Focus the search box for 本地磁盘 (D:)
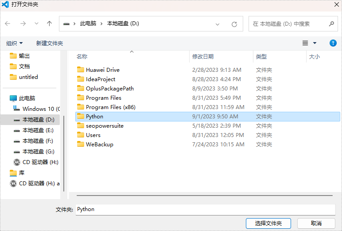The width and height of the screenshot is (342, 231). [x=293, y=23]
